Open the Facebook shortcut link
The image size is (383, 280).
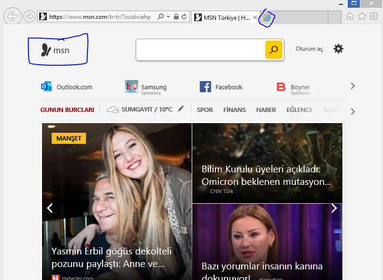pyautogui.click(x=228, y=87)
